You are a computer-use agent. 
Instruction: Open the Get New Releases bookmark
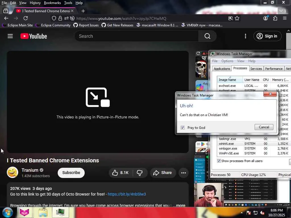click(117, 25)
